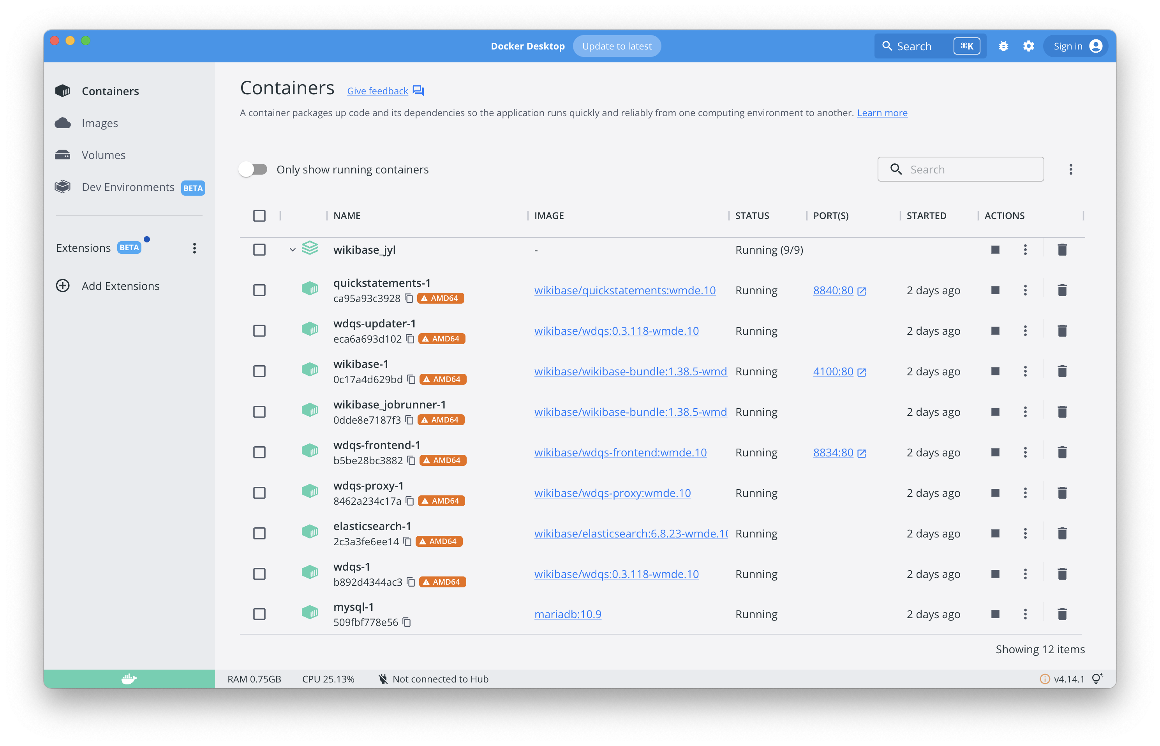Stop the wikibase-1 container

tap(995, 371)
